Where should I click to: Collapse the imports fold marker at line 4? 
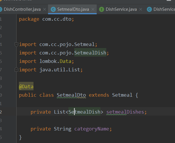[16, 45]
